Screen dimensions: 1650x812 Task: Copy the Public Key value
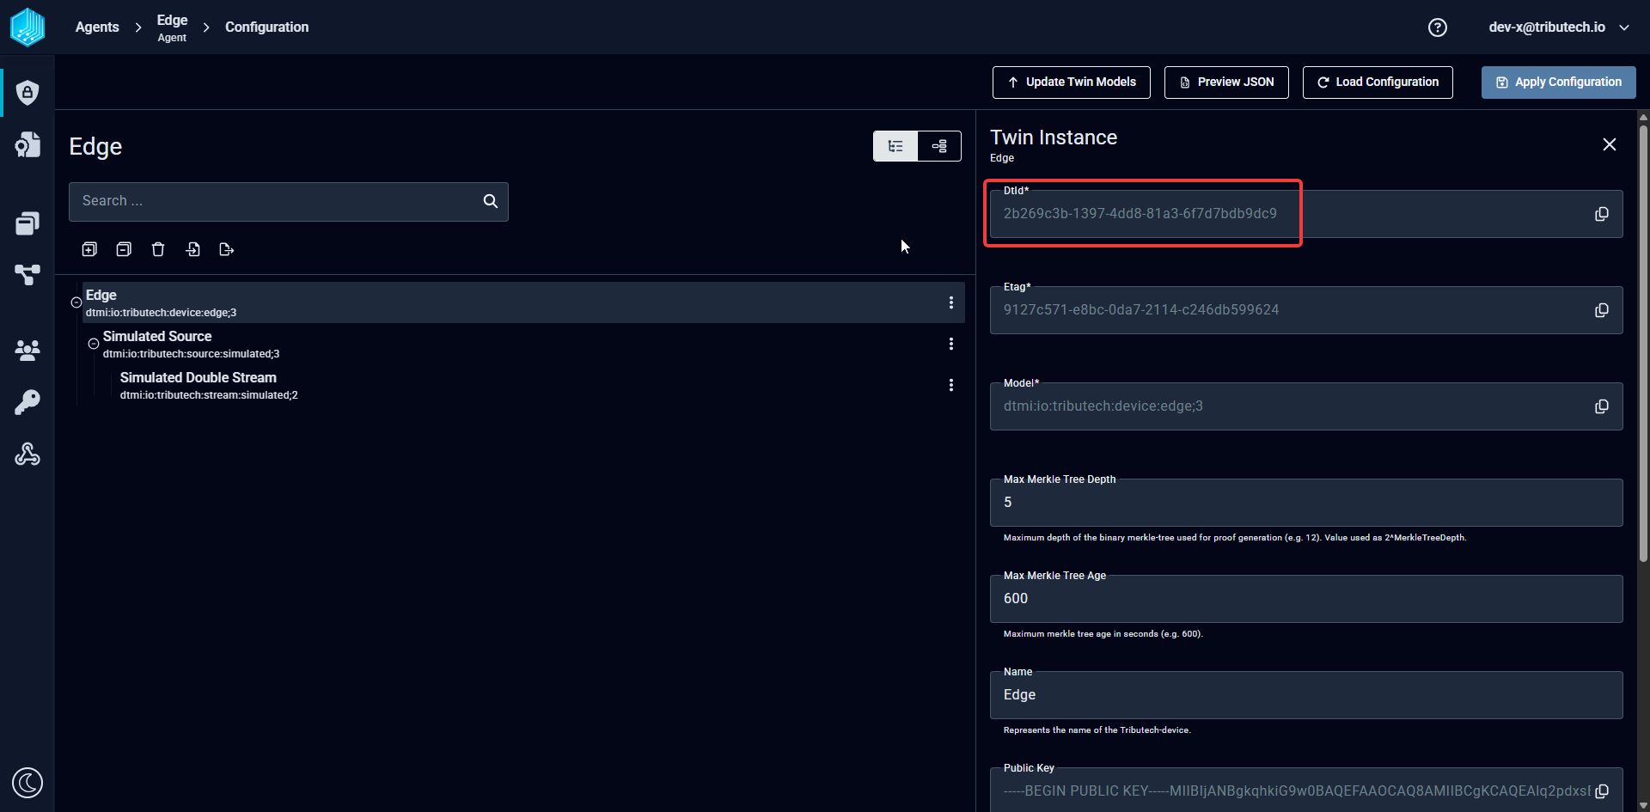coord(1602,791)
